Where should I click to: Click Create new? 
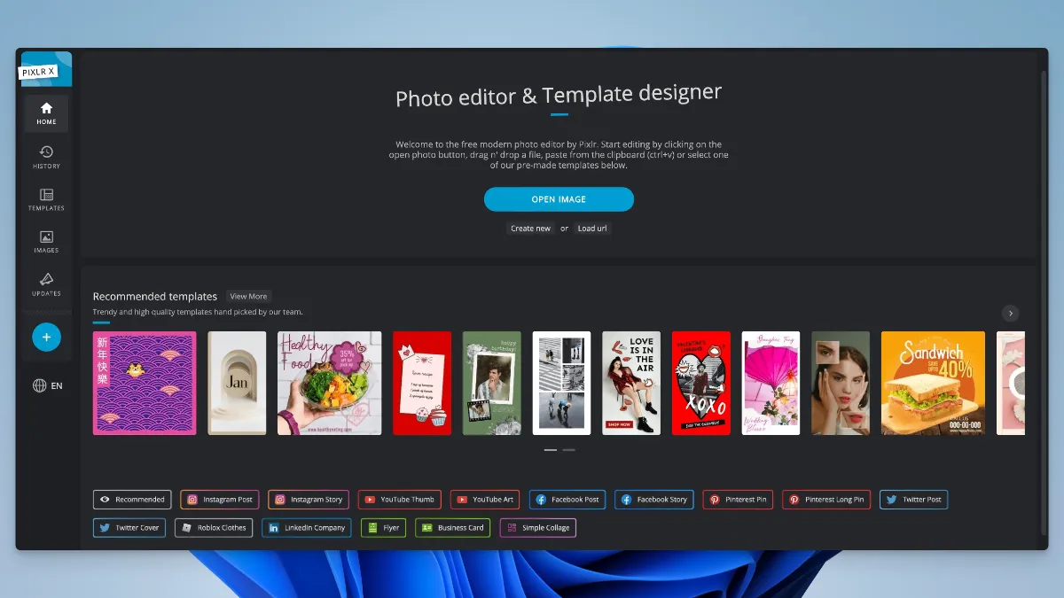(530, 228)
